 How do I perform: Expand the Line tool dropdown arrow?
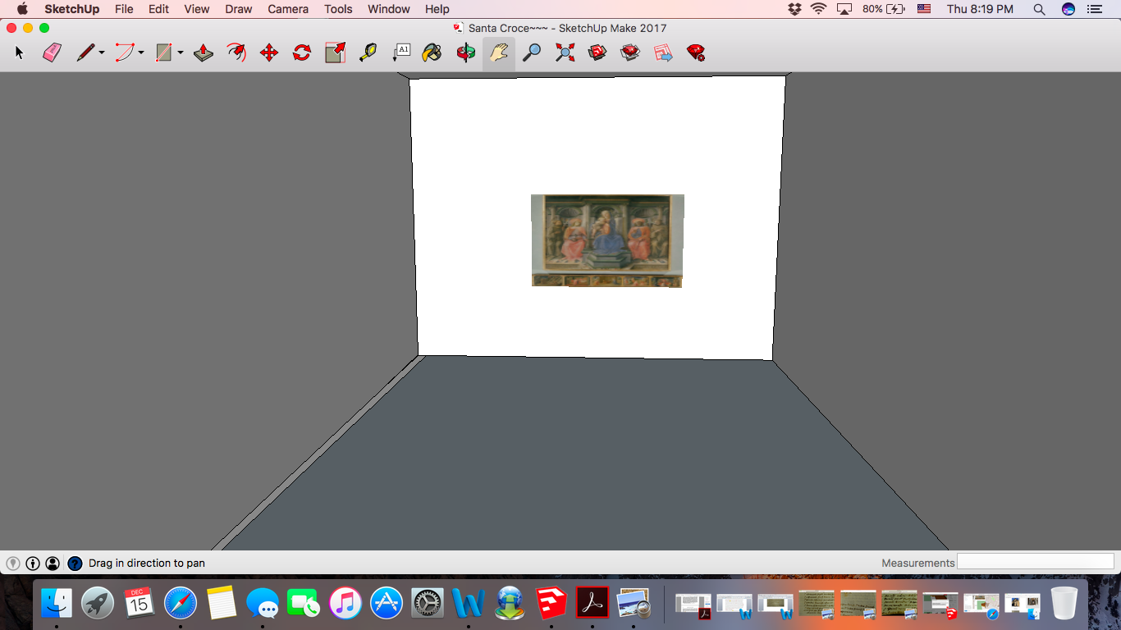point(102,53)
